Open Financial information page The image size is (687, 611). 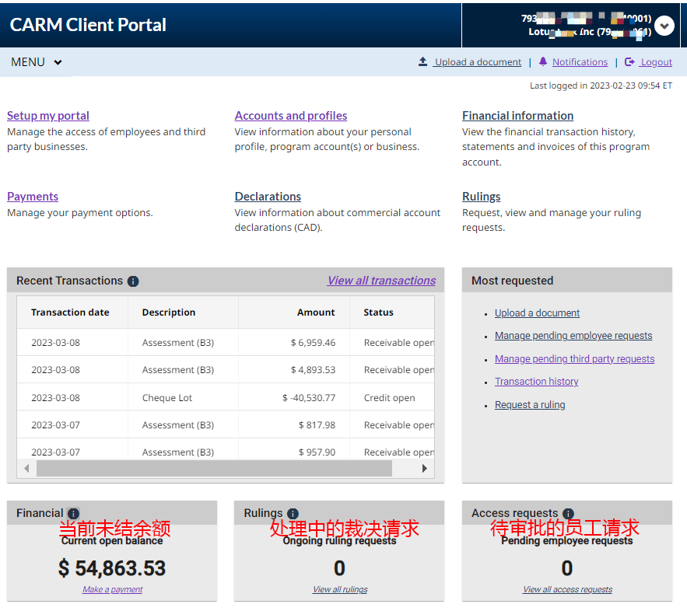(517, 116)
